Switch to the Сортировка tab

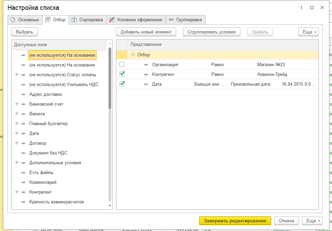coord(88,20)
